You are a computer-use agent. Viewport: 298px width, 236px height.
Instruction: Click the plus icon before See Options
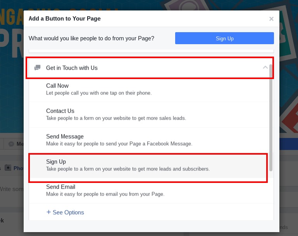pos(49,212)
